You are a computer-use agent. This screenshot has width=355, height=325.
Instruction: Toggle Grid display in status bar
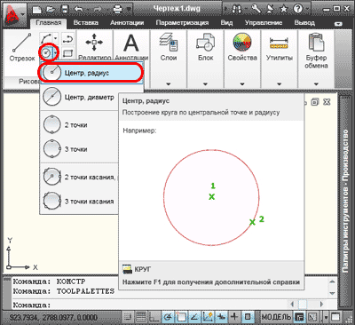(141, 317)
